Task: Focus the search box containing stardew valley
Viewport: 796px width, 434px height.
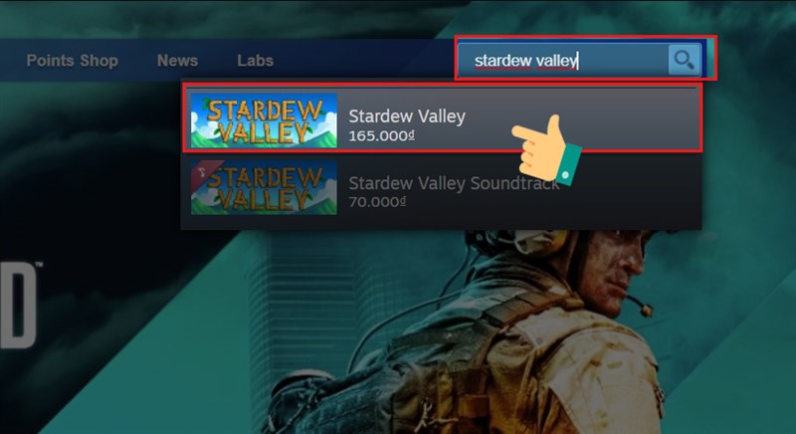Action: 563,60
